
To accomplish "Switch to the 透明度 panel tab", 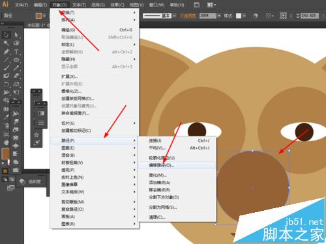I will click(35, 182).
